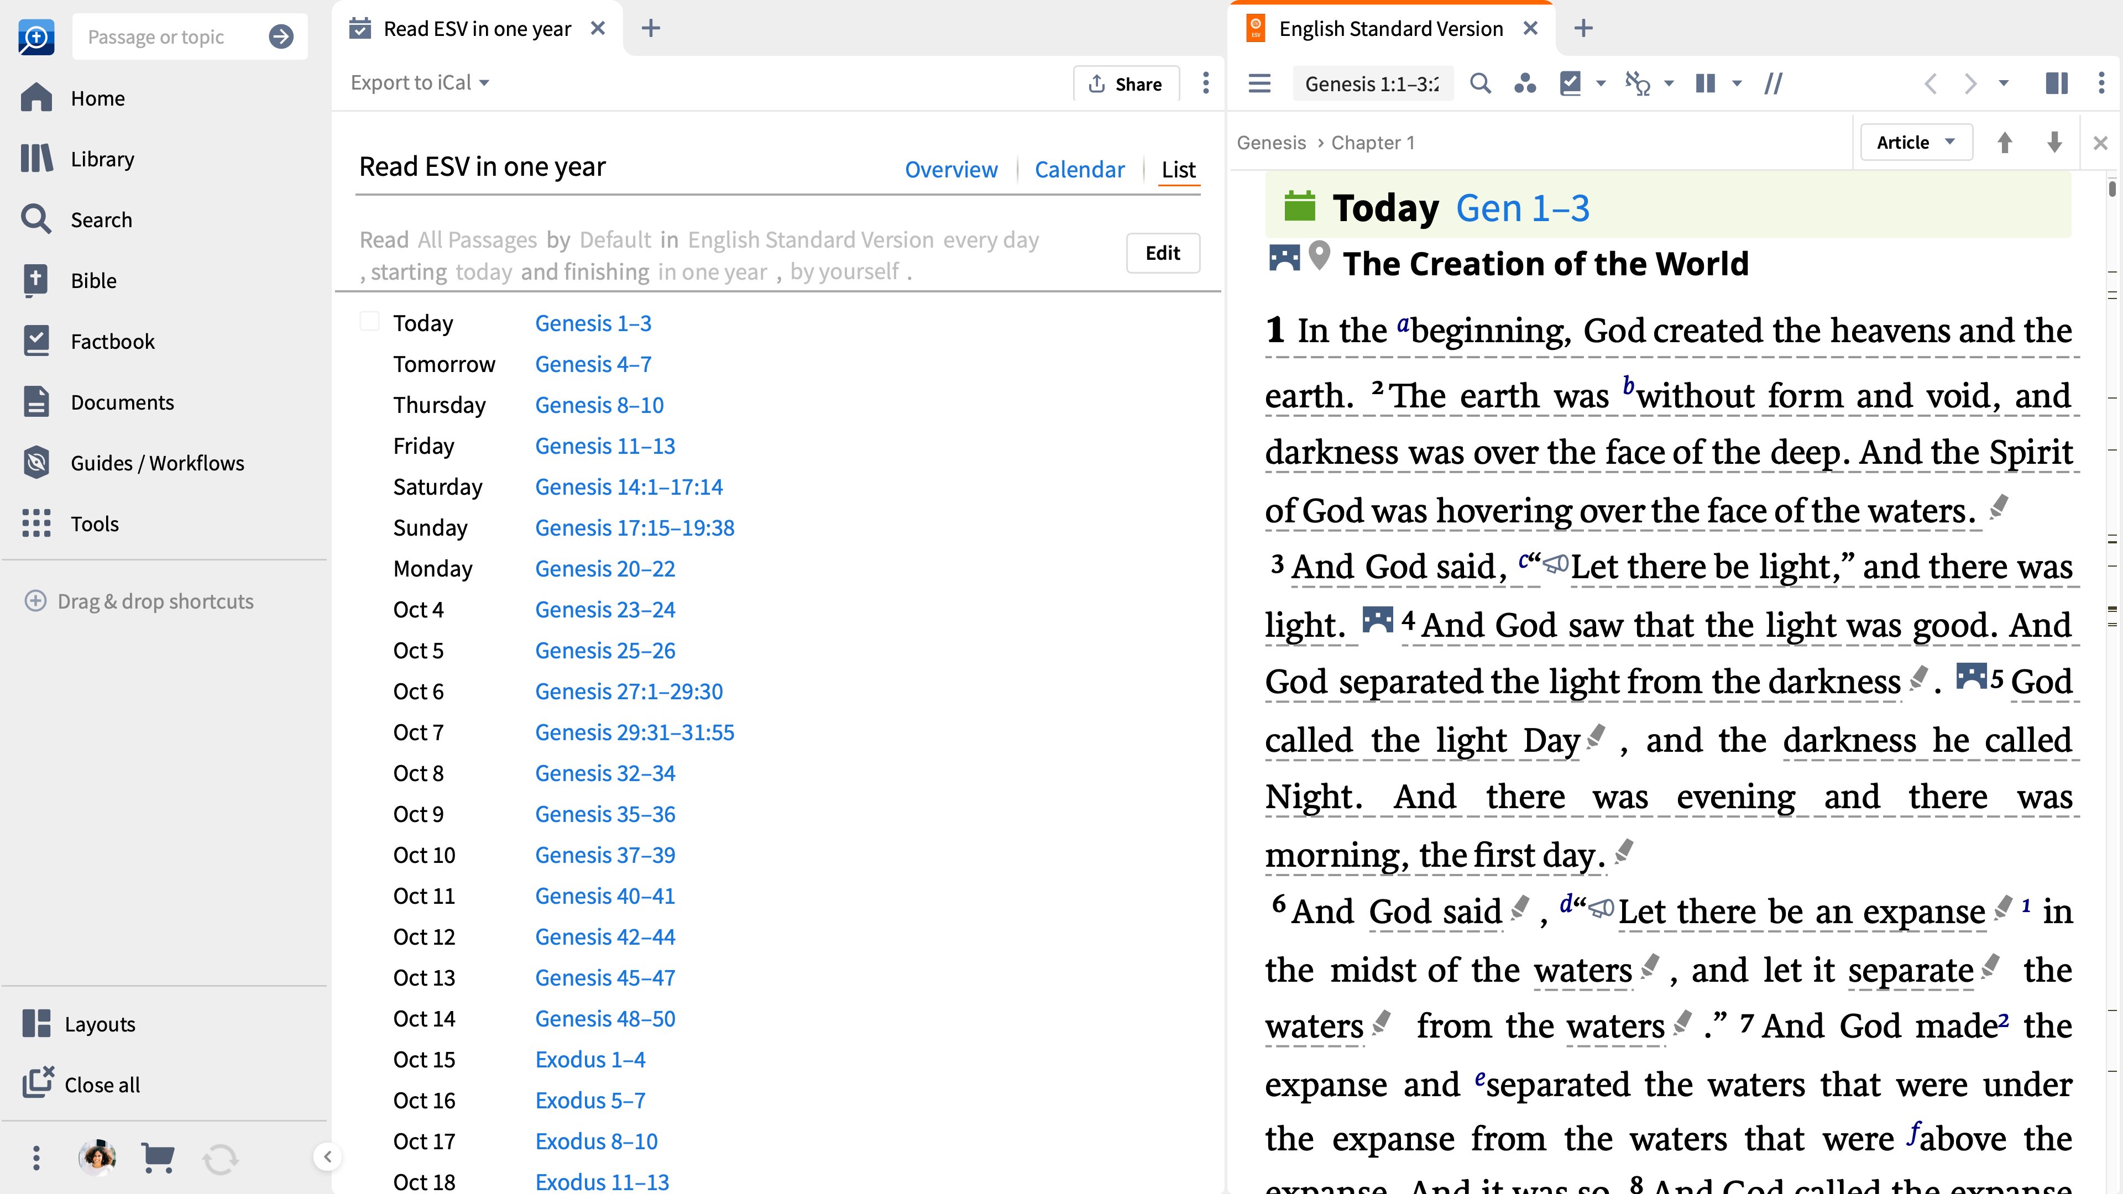Collapse the sidebar with the arrow button
Screen dimensions: 2123x1194
pyautogui.click(x=327, y=1157)
